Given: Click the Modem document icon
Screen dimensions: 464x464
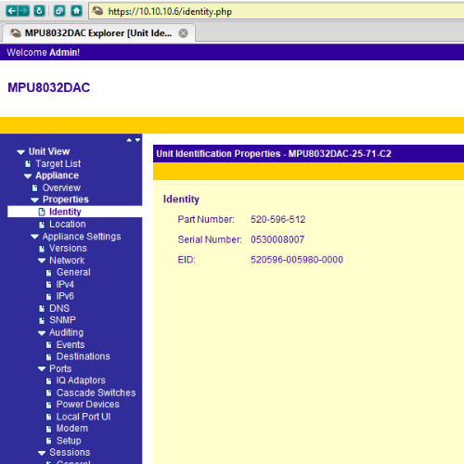Looking at the screenshot, I should coord(49,429).
